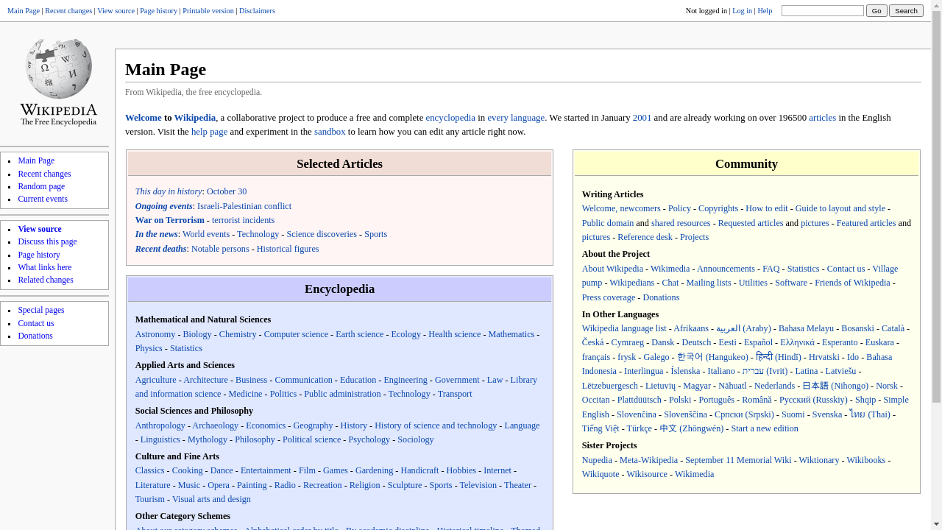Image resolution: width=942 pixels, height=530 pixels.
Task: Click Log in at the top right
Action: (742, 10)
